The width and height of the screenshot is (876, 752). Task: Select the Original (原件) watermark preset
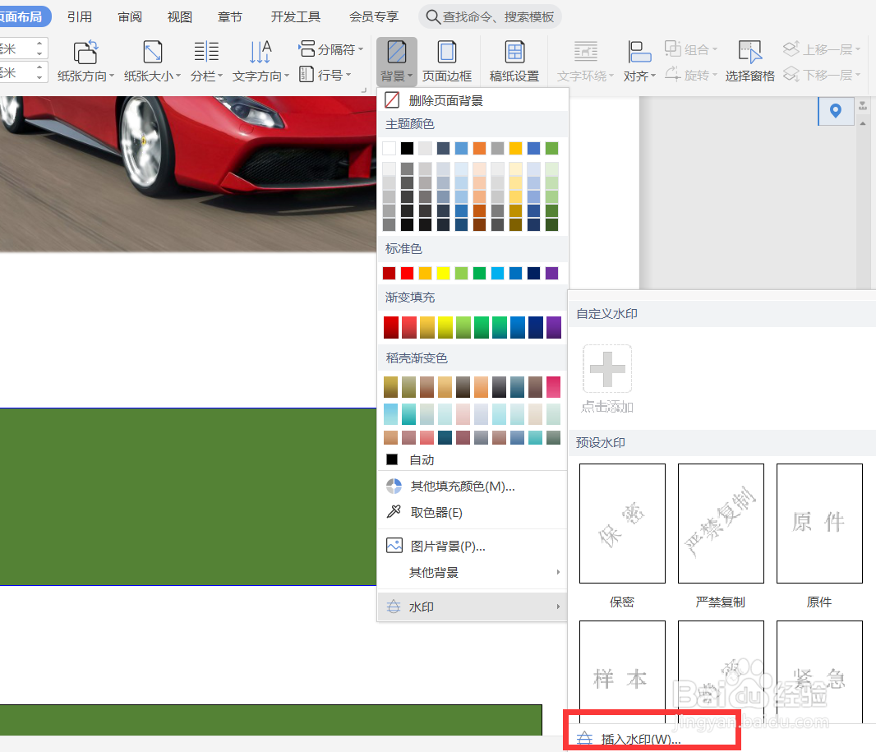819,524
